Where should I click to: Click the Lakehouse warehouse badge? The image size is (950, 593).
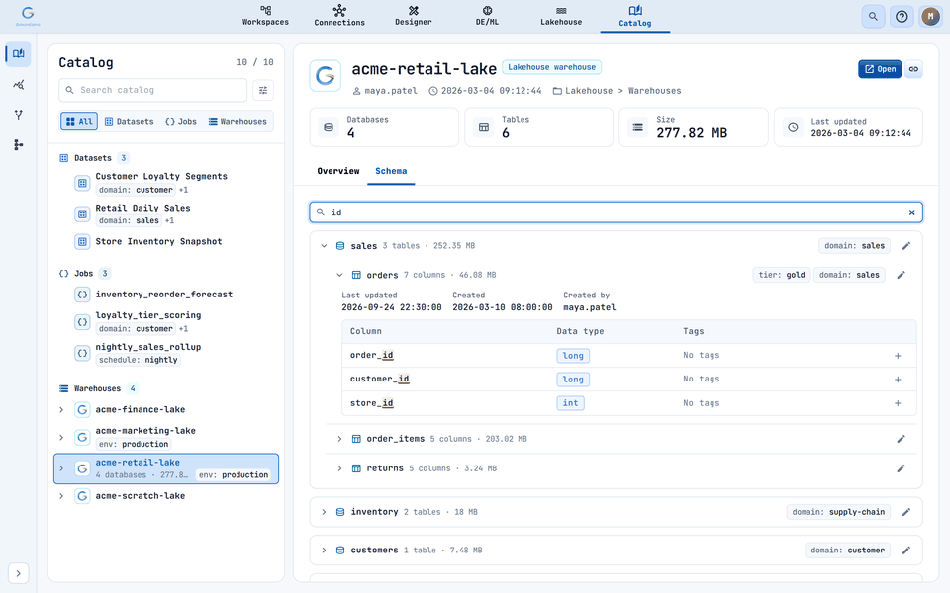point(551,67)
